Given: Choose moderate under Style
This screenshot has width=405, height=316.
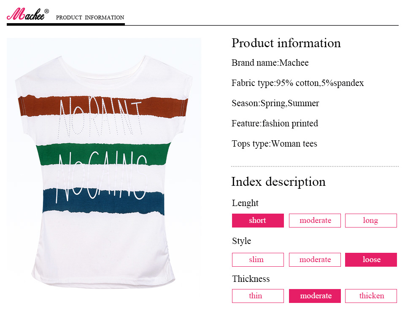Looking at the screenshot, I should click(x=315, y=260).
